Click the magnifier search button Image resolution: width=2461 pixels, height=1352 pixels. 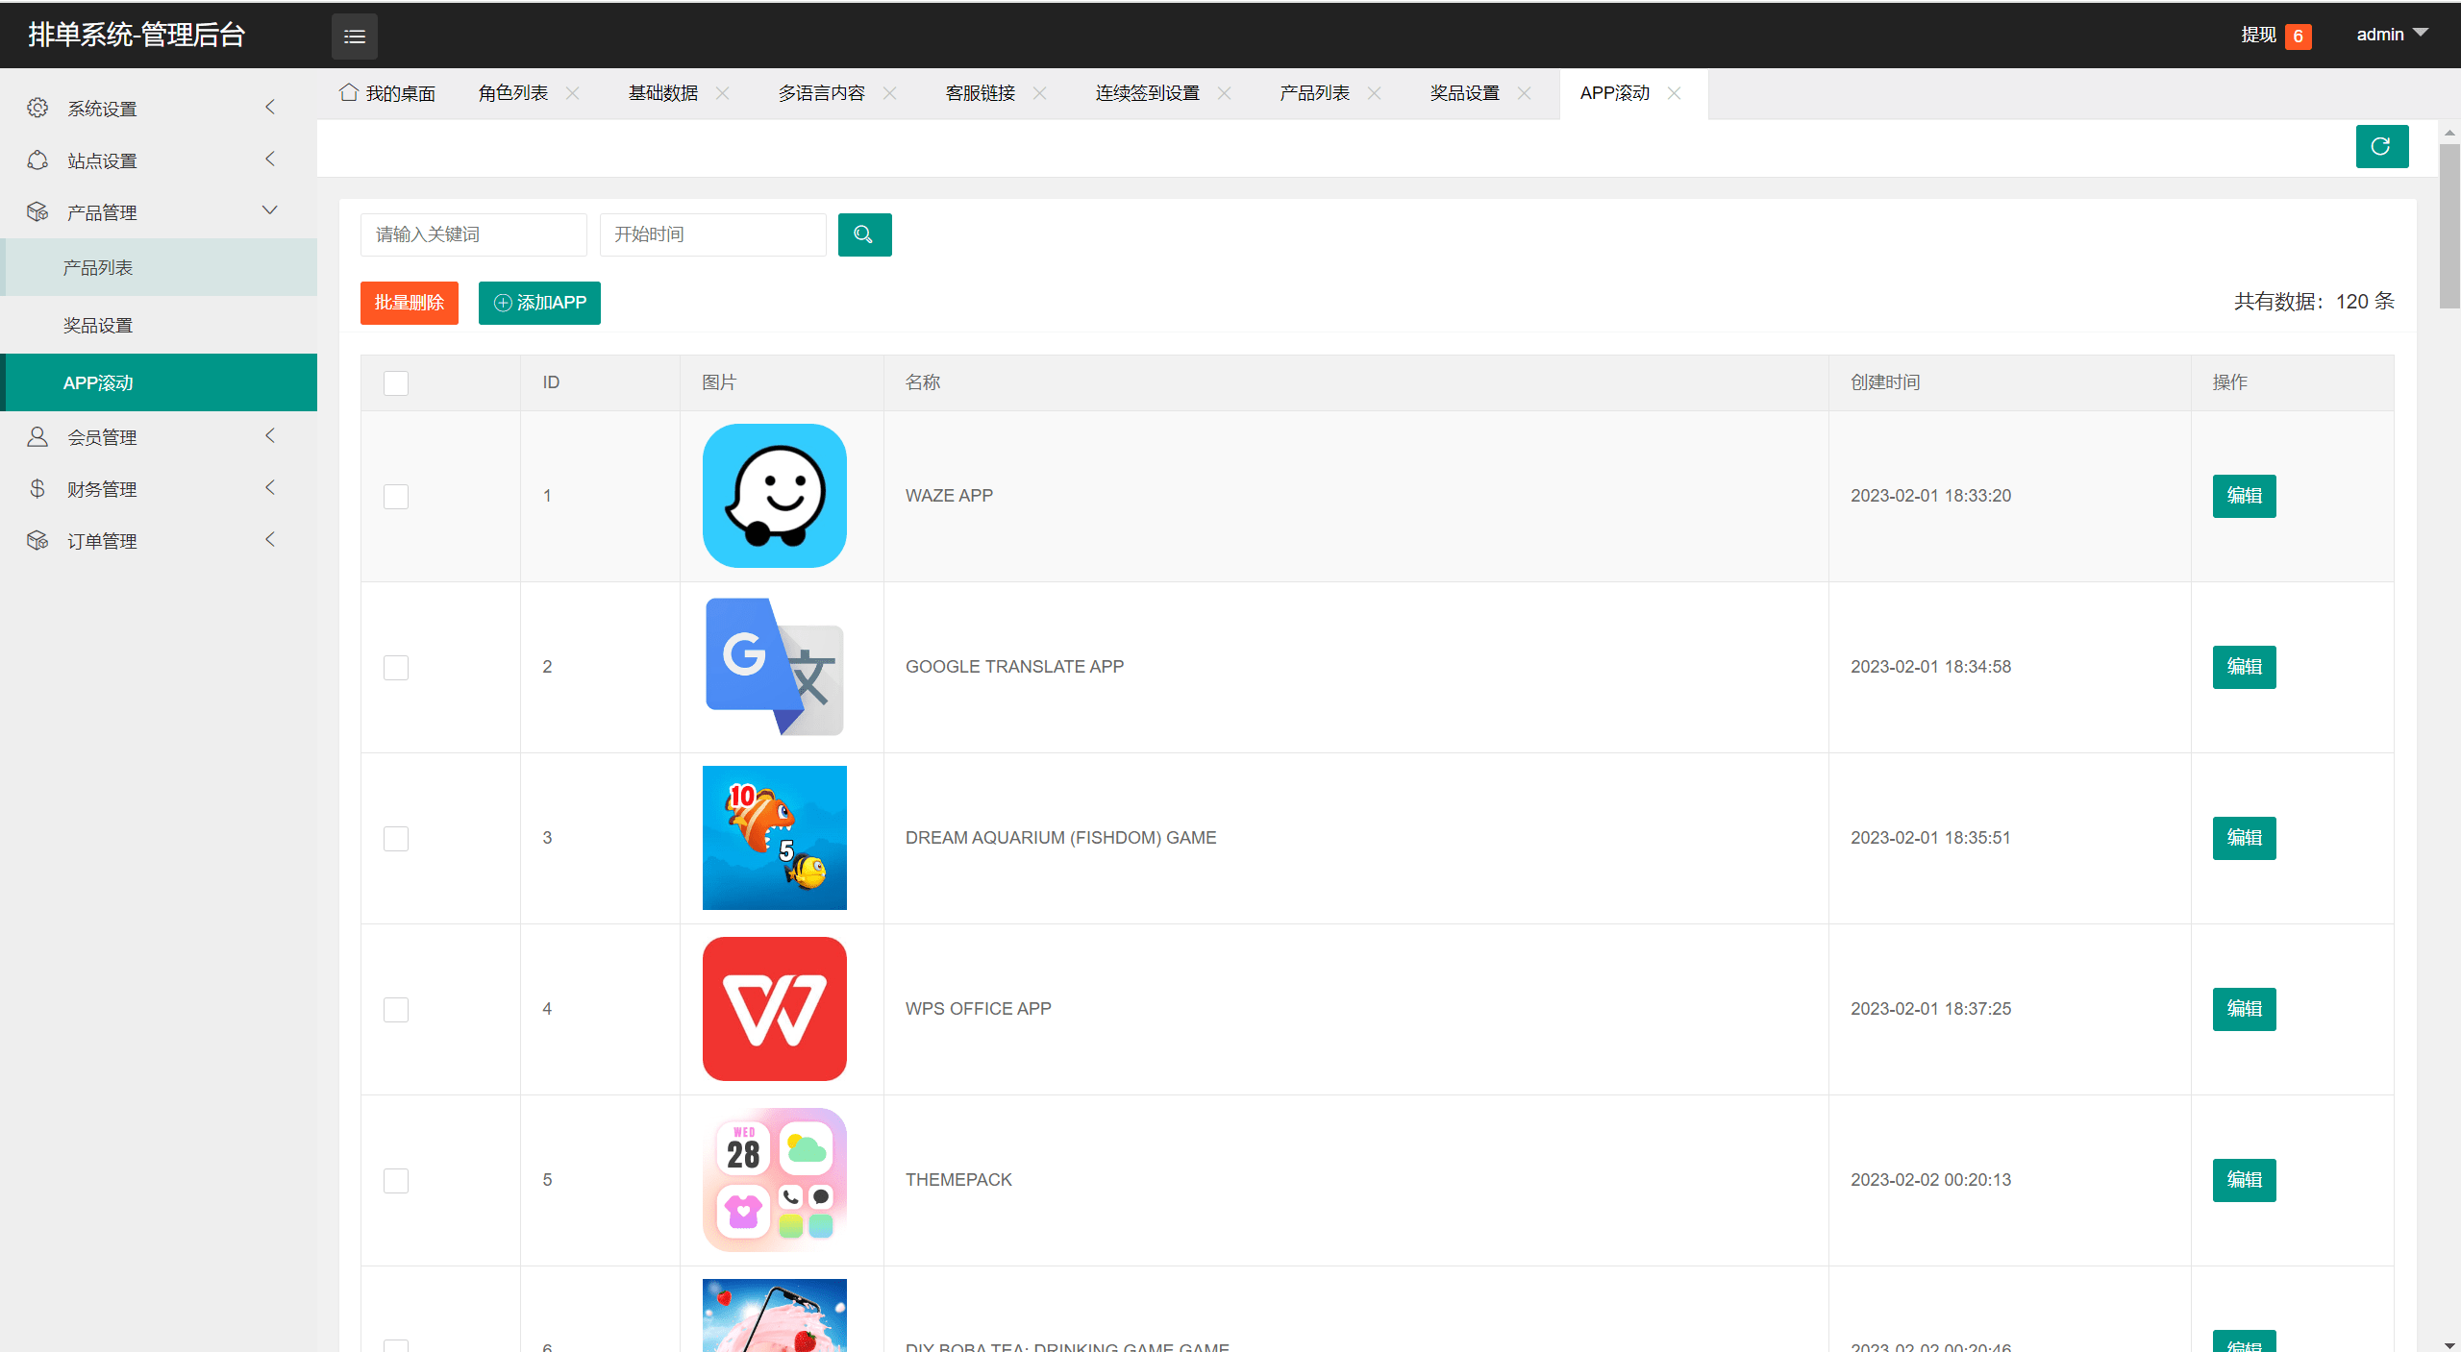(x=863, y=234)
